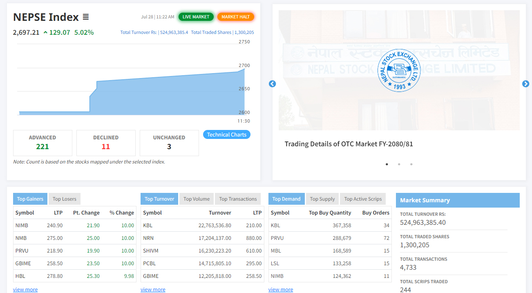Open Trading Details of OTC Market headline

point(349,144)
